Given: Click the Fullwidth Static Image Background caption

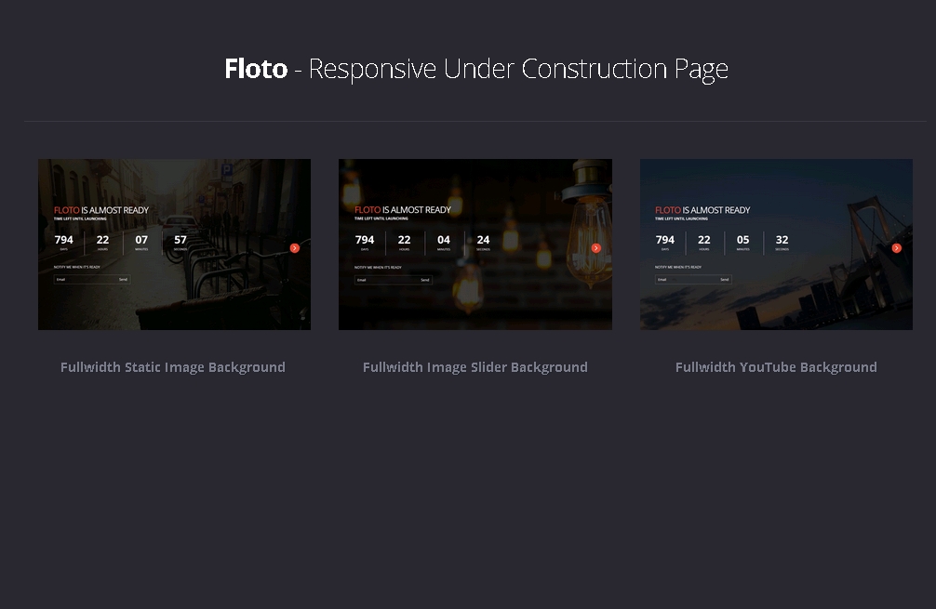Looking at the screenshot, I should (x=173, y=367).
